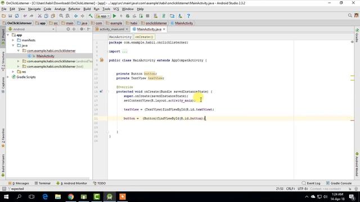Viewport: 360px width, 202px height.
Task: Open the Project panel settings gear
Action: 82,29
